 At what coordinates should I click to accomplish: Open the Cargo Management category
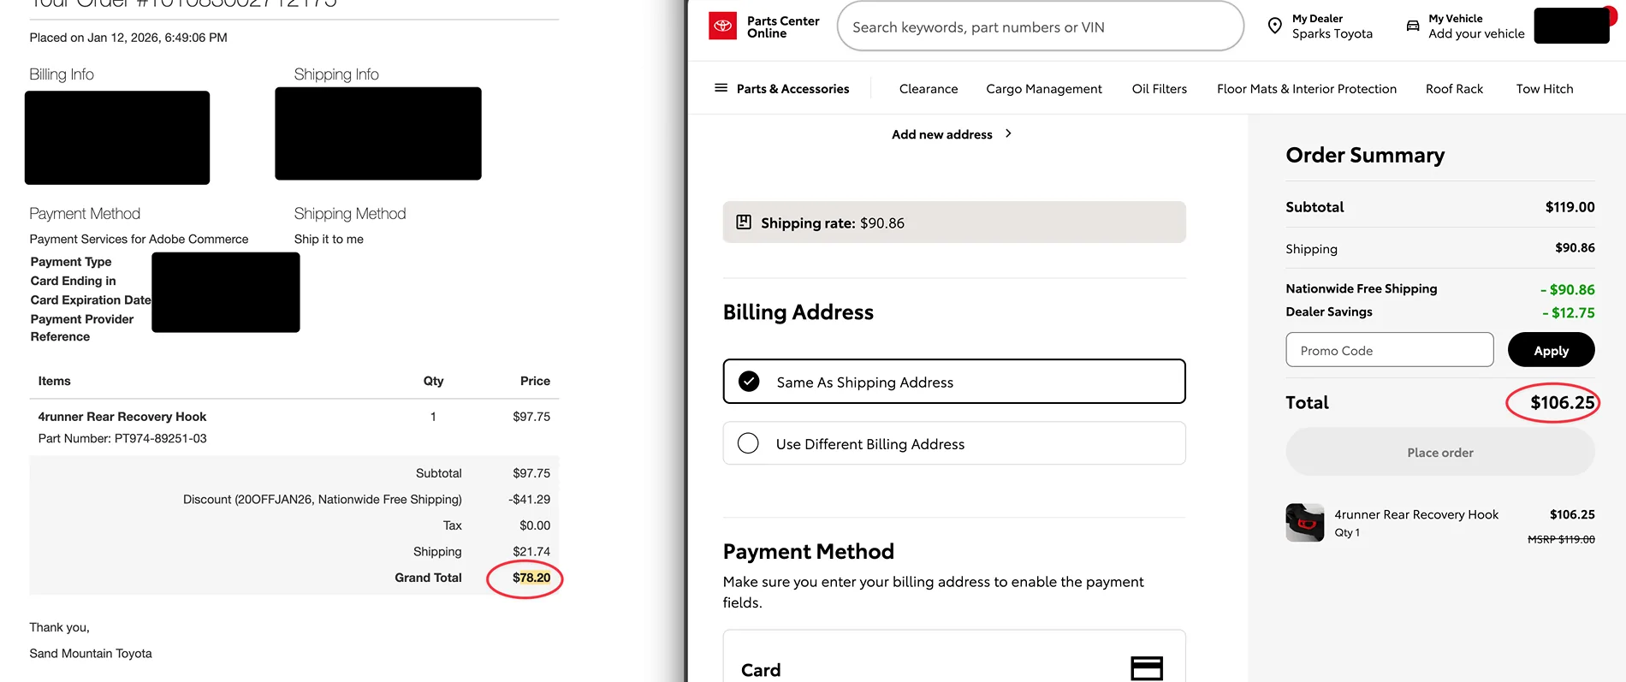coord(1043,89)
